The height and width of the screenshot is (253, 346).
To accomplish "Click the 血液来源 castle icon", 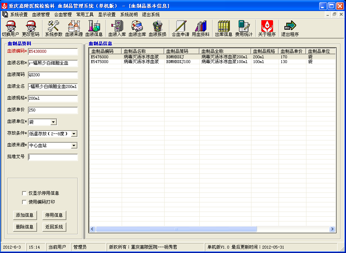I will (74, 29).
